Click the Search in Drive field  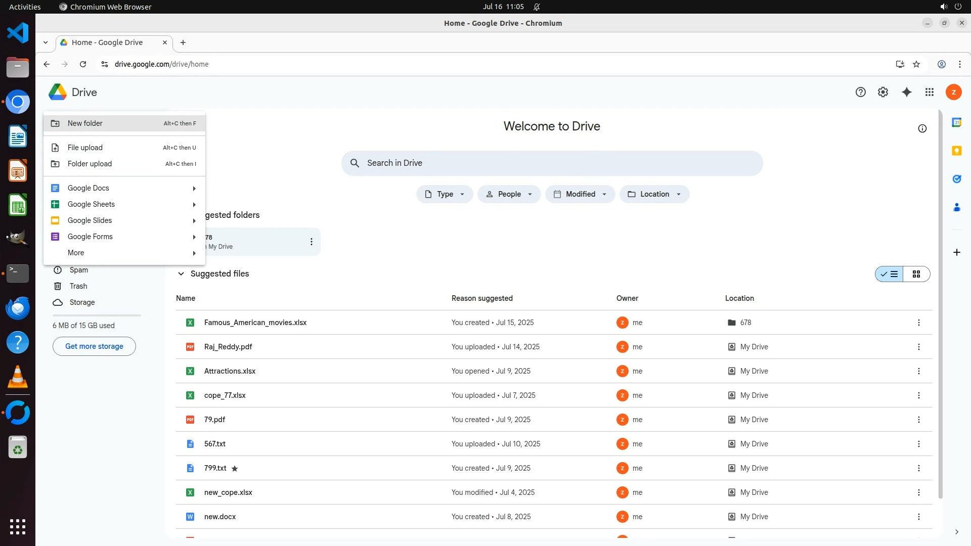point(551,163)
